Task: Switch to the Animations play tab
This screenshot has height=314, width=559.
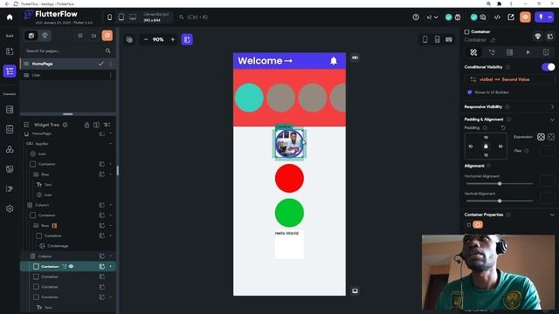Action: click(528, 52)
